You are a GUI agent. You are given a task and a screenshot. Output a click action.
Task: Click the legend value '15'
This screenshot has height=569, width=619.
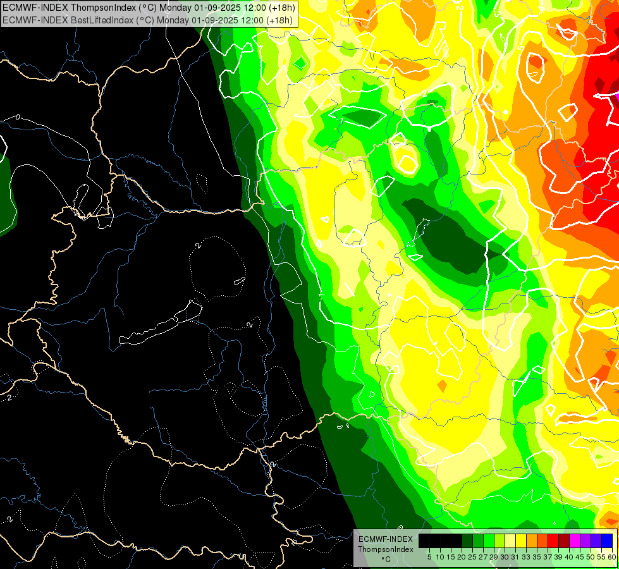tap(451, 557)
